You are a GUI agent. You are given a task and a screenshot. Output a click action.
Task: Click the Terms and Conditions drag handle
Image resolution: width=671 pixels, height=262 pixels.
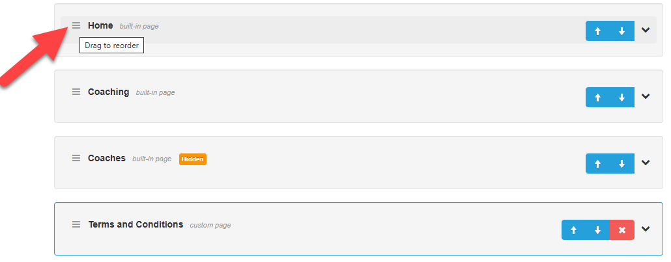(x=76, y=224)
